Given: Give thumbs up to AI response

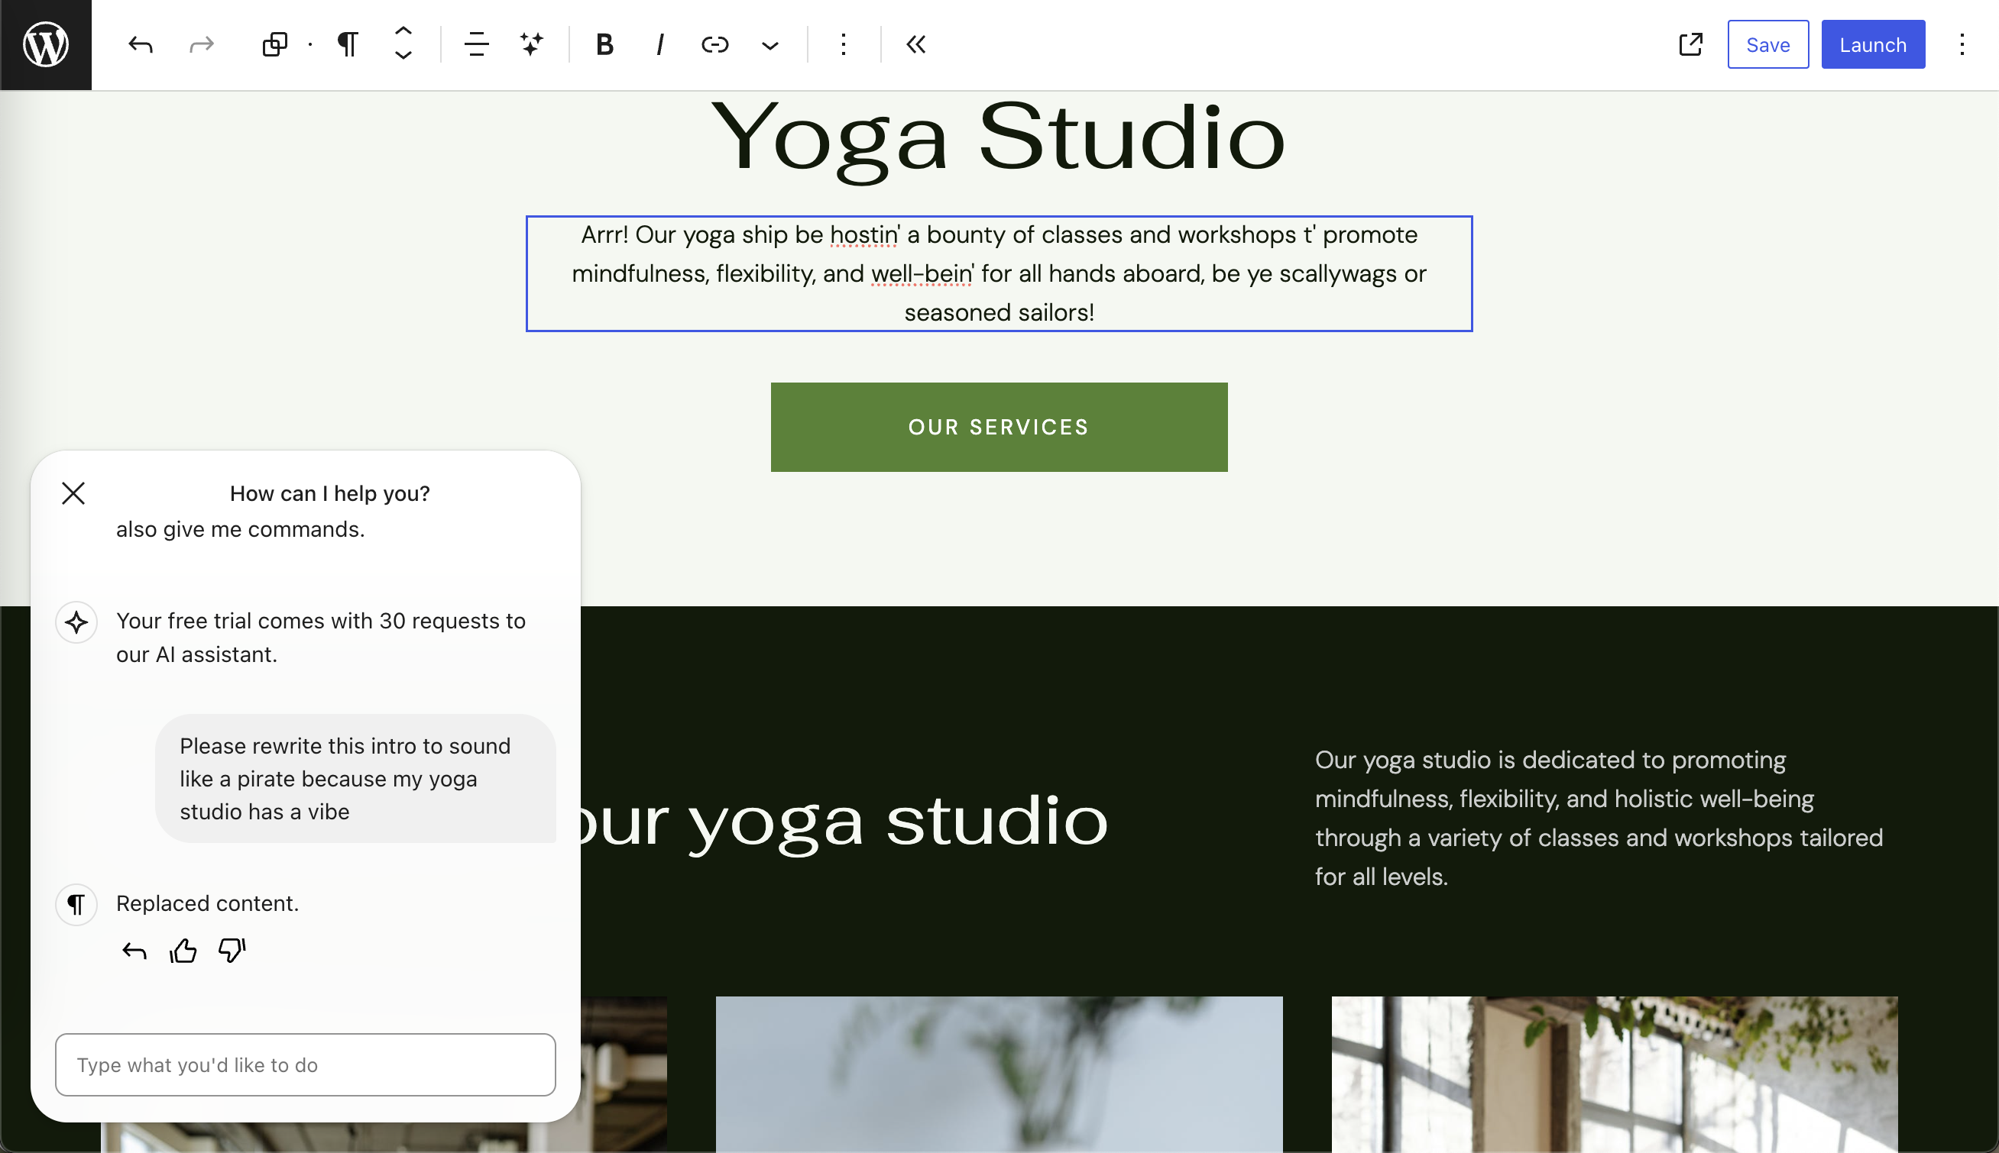Looking at the screenshot, I should coord(183,951).
